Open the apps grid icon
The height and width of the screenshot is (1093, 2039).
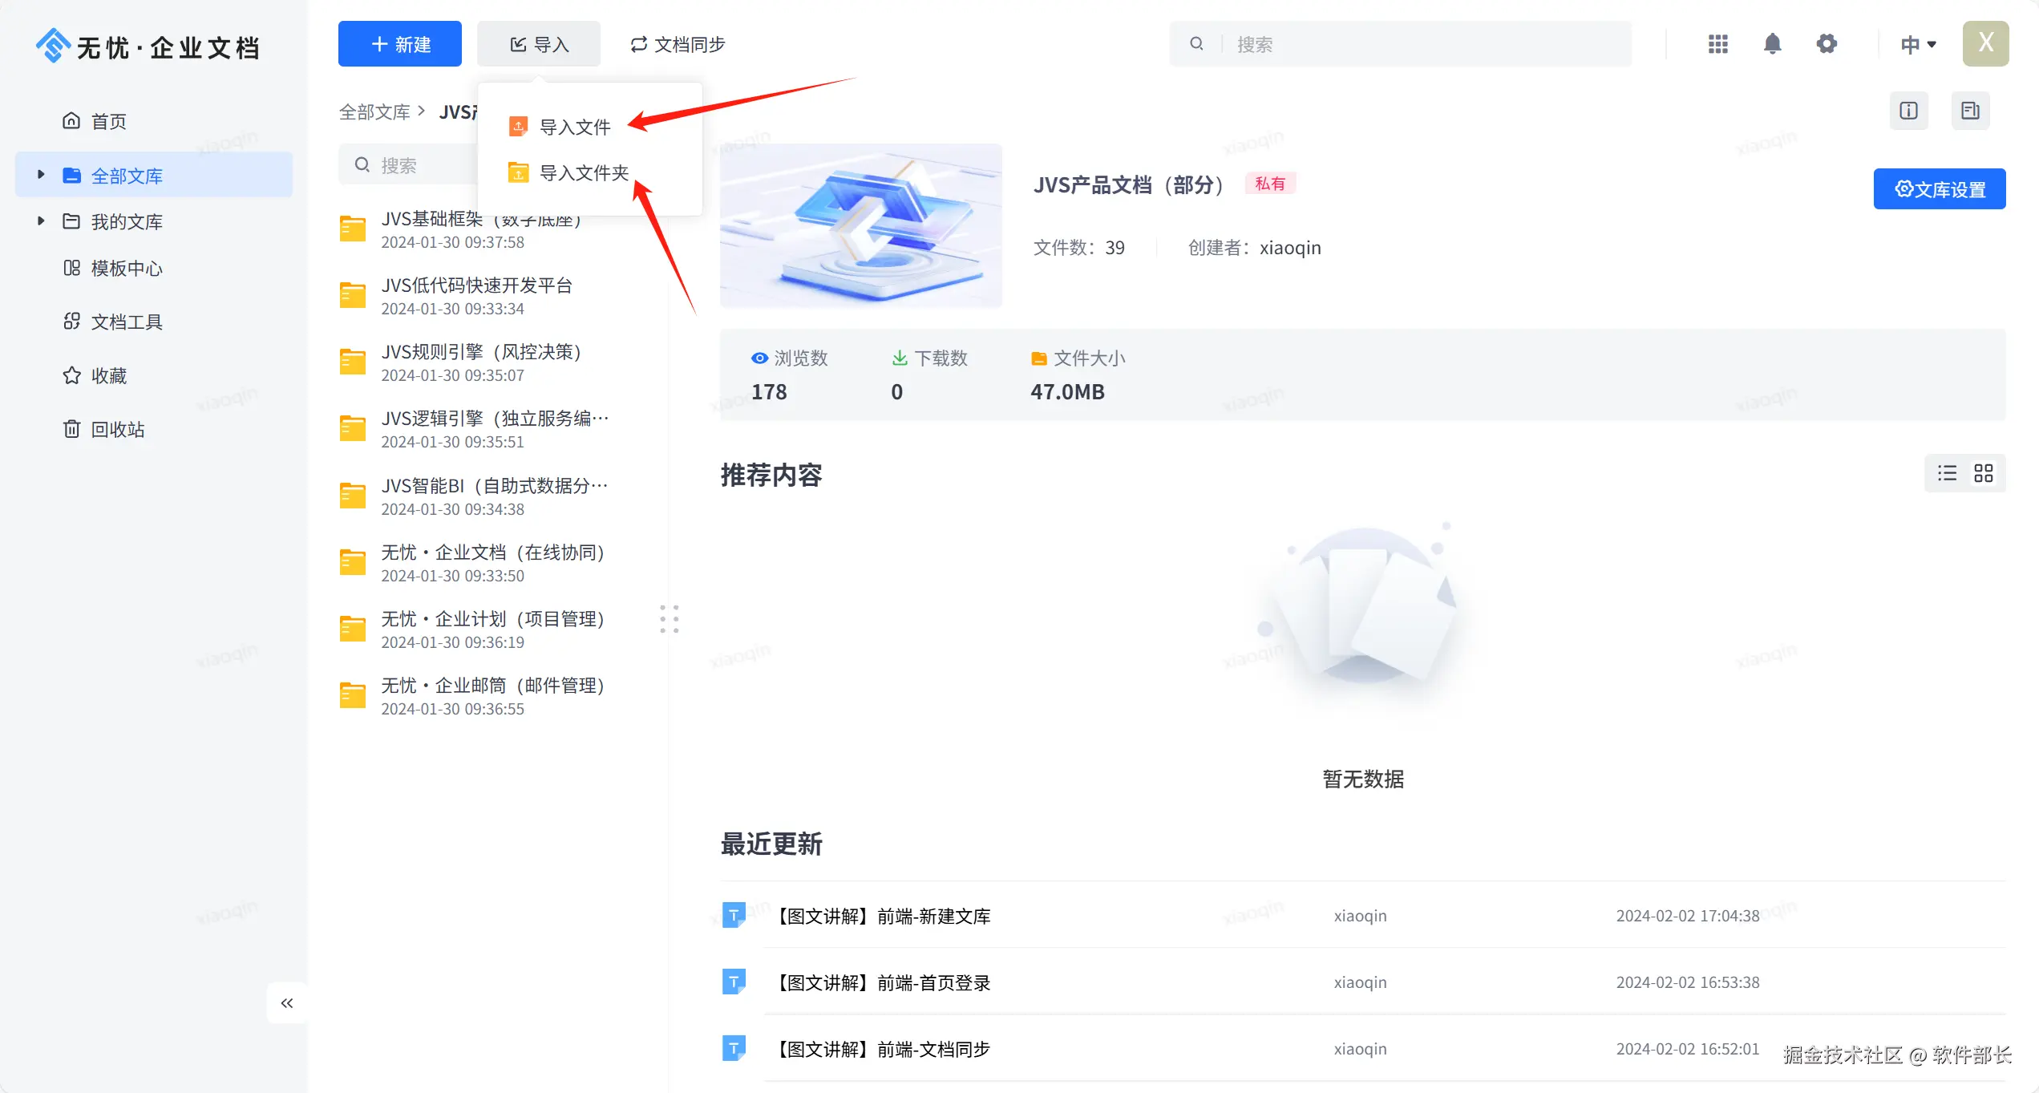[x=1717, y=44]
